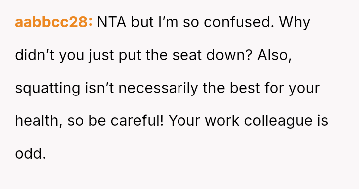Click the word "Also," in the comment

275,55
